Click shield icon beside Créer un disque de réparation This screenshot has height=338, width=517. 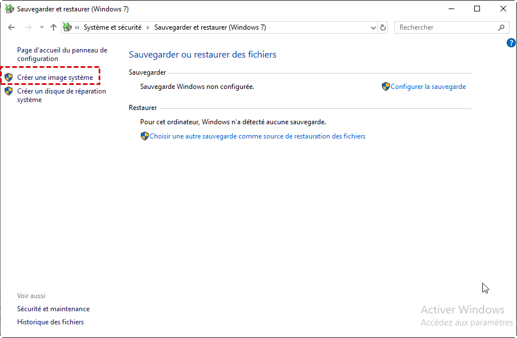(x=9, y=91)
